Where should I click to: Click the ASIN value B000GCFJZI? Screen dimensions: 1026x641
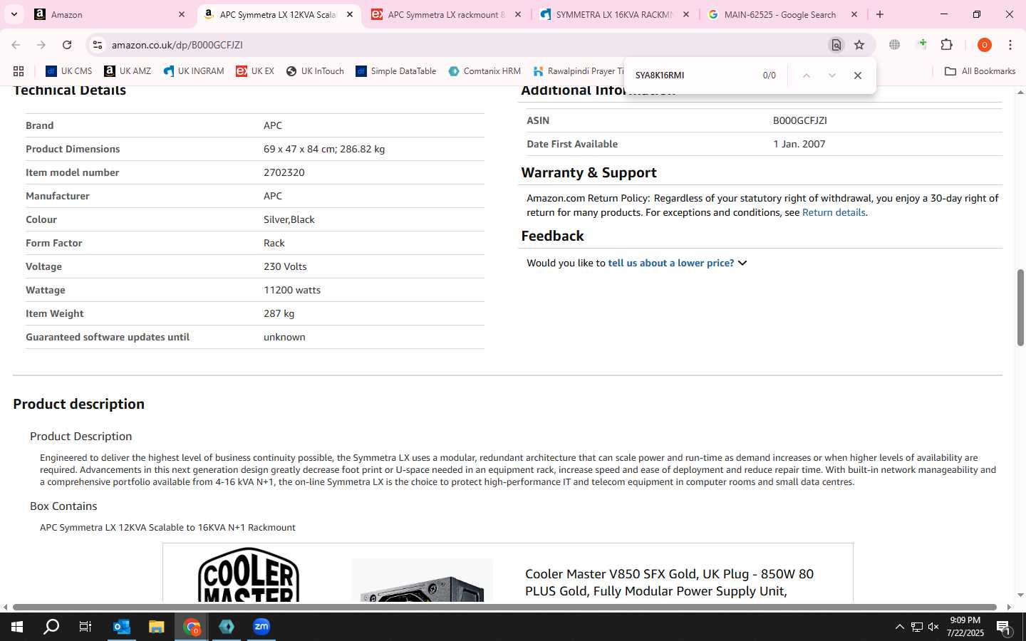pyautogui.click(x=800, y=120)
